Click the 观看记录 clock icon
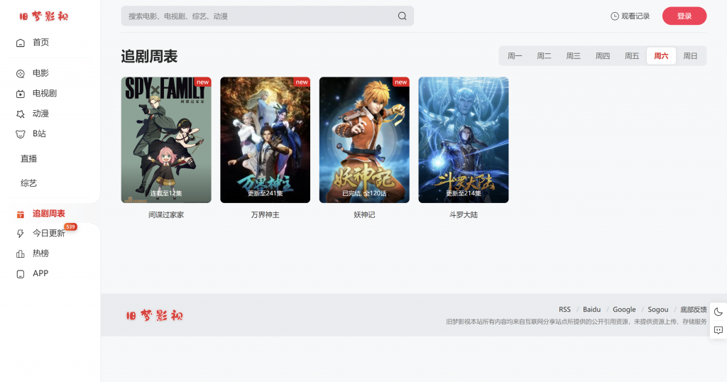The image size is (727, 382). click(614, 16)
